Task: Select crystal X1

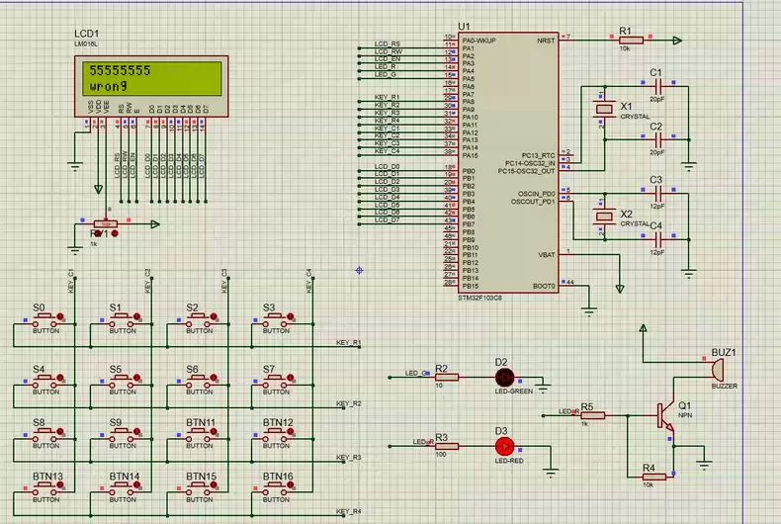Action: (604, 109)
